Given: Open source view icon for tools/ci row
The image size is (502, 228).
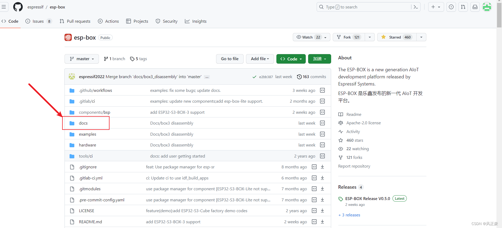Looking at the screenshot, I should pyautogui.click(x=322, y=156).
